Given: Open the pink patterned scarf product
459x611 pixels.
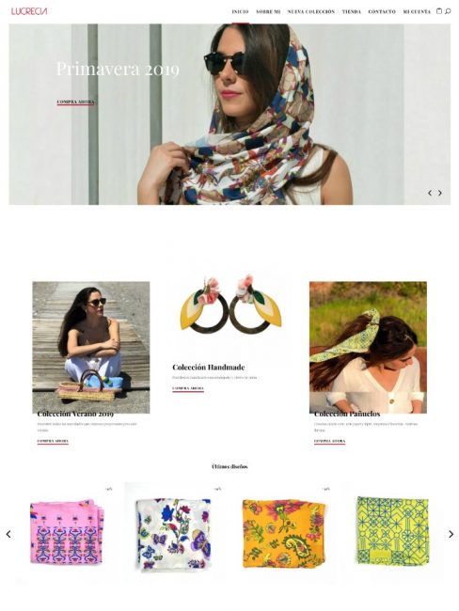Looking at the screenshot, I should point(67,532).
